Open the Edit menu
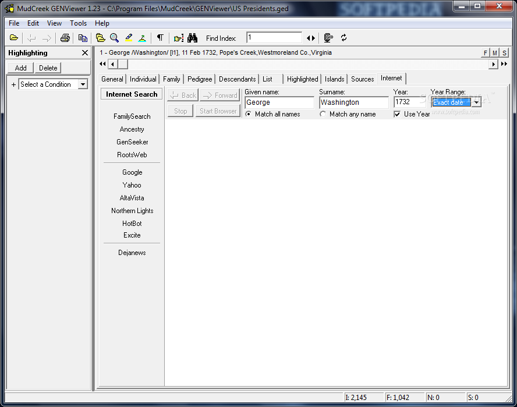Viewport: 517px width, 407px height. point(33,23)
